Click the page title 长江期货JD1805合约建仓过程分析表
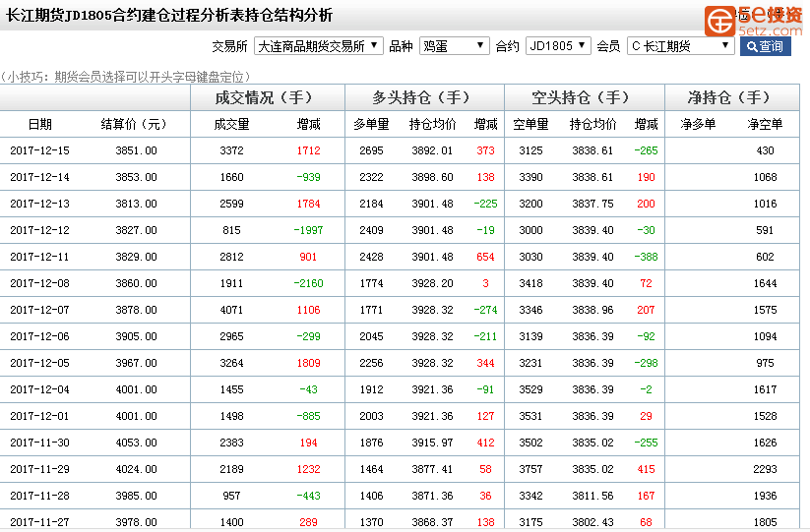This screenshot has height=532, width=810. tap(125, 15)
